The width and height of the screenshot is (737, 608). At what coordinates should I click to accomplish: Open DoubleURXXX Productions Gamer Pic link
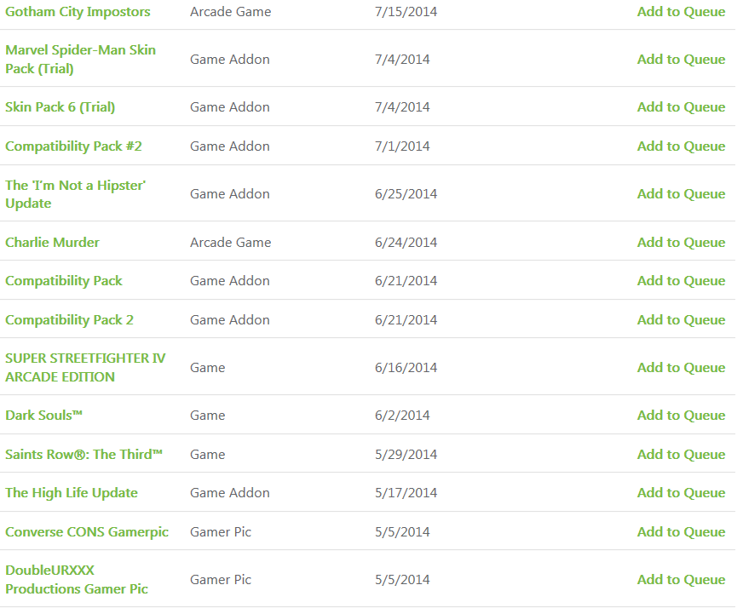tap(77, 579)
